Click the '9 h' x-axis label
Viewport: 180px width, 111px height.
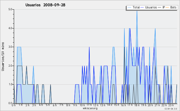(x=75, y=105)
